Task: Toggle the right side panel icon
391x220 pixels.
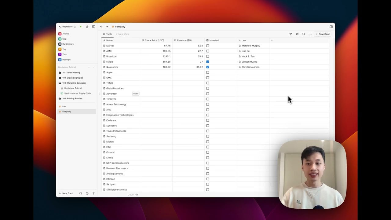Action: [331, 27]
